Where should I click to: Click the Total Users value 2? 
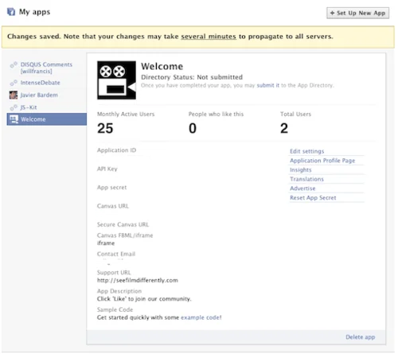coord(284,128)
